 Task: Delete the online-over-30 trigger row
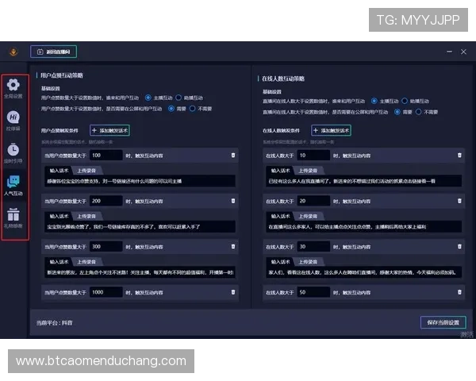click(x=459, y=246)
